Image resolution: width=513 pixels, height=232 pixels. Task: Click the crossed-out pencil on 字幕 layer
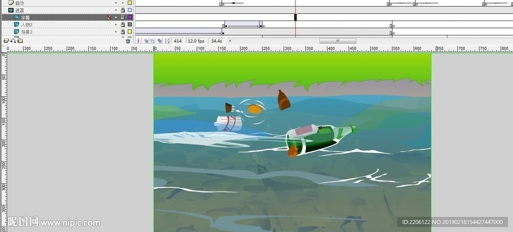109,18
